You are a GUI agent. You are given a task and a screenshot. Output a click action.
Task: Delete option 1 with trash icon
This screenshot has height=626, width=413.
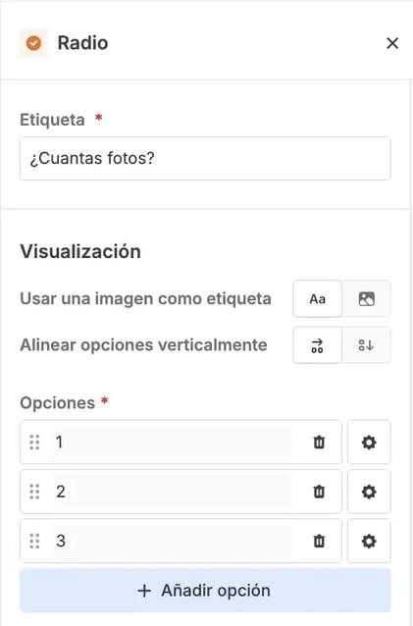click(319, 442)
